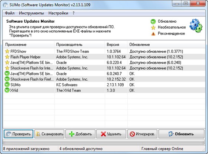Minimize the SUMo window
This screenshot has width=208, height=154.
pyautogui.click(x=177, y=4)
